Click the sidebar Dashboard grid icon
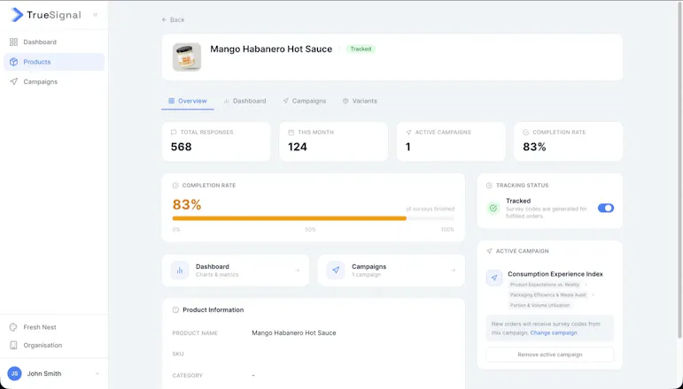Screen dimensions: 683x389 click(x=13, y=42)
